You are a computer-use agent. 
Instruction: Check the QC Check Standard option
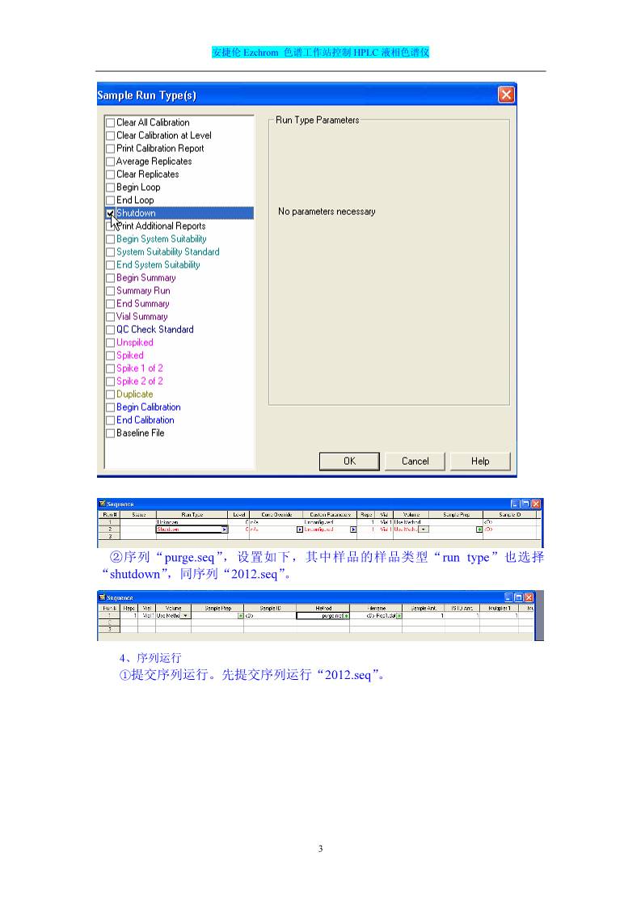point(110,330)
